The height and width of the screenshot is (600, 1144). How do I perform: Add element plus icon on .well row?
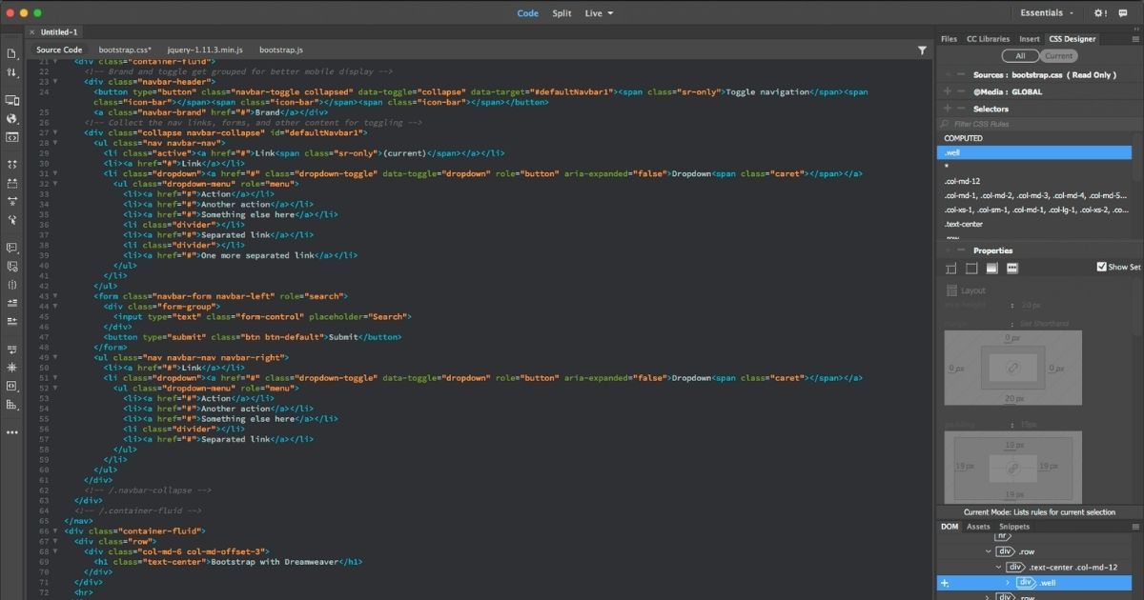coord(945,582)
